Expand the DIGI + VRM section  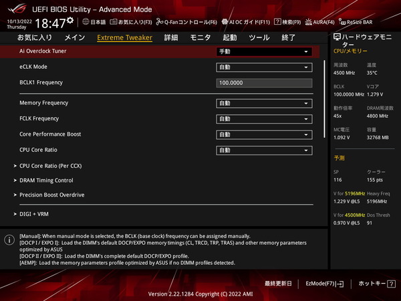coord(34,213)
